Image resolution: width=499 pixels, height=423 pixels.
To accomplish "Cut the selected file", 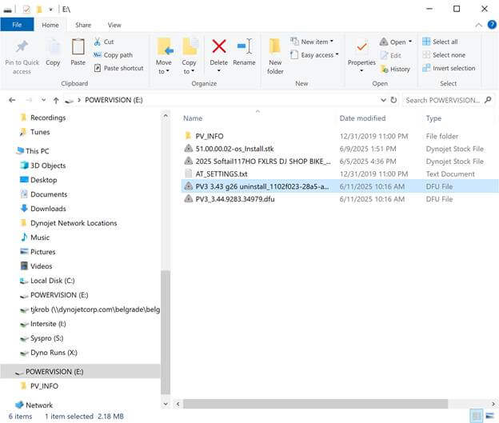I will click(104, 42).
